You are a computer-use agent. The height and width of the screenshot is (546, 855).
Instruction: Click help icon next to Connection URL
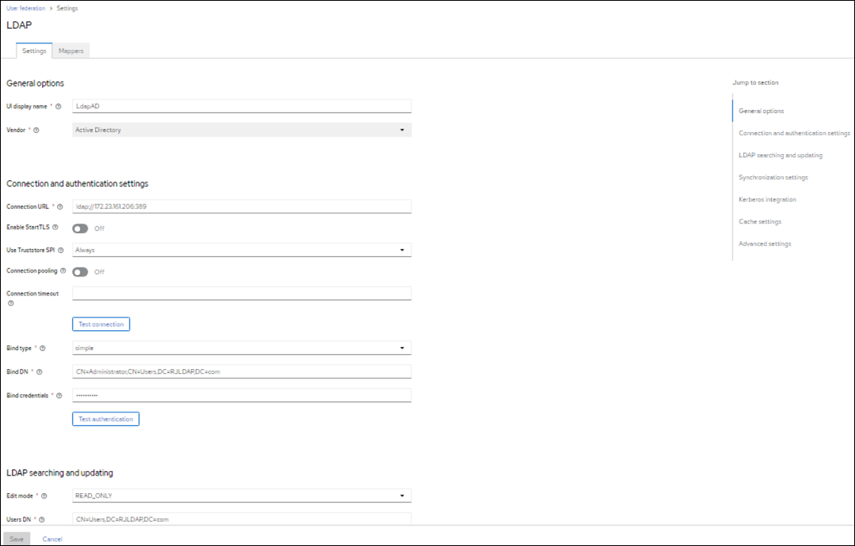click(60, 207)
